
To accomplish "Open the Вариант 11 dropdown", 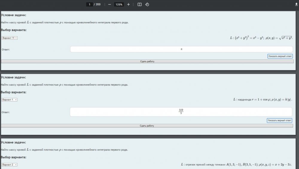I will point(10,38).
